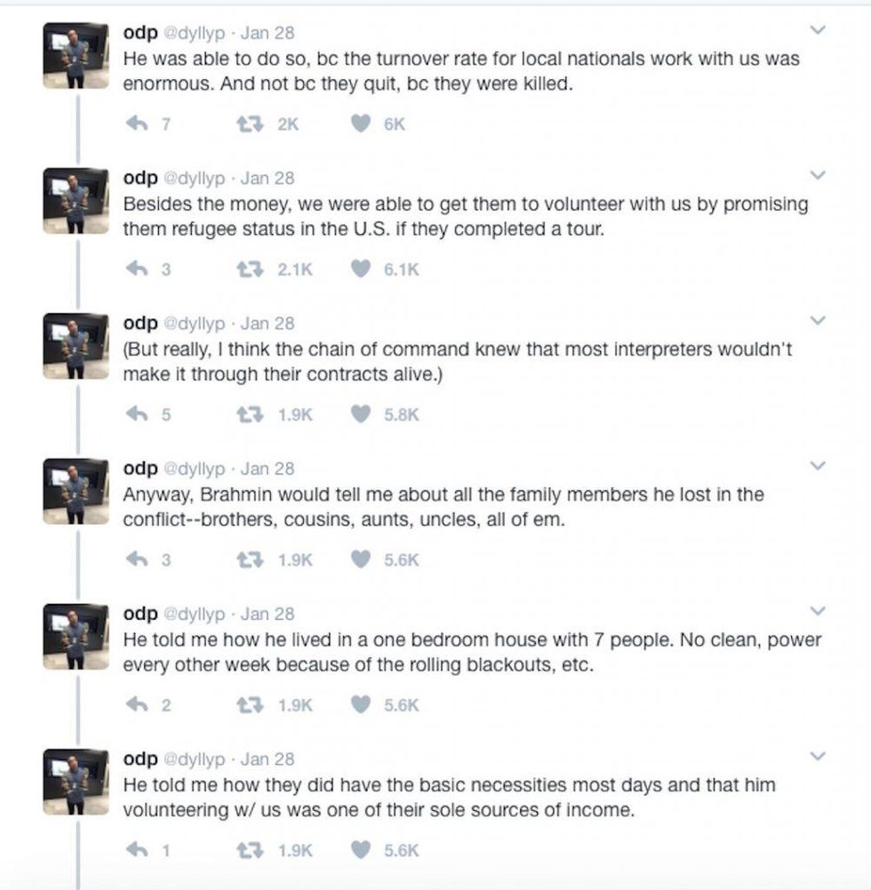This screenshot has height=890, width=871.
Task: Open the Jan 28 timestamp on chain of command tweet
Action: pyautogui.click(x=268, y=323)
